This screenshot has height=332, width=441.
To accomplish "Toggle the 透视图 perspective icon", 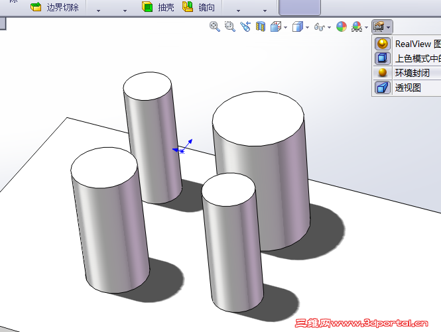I will click(382, 87).
